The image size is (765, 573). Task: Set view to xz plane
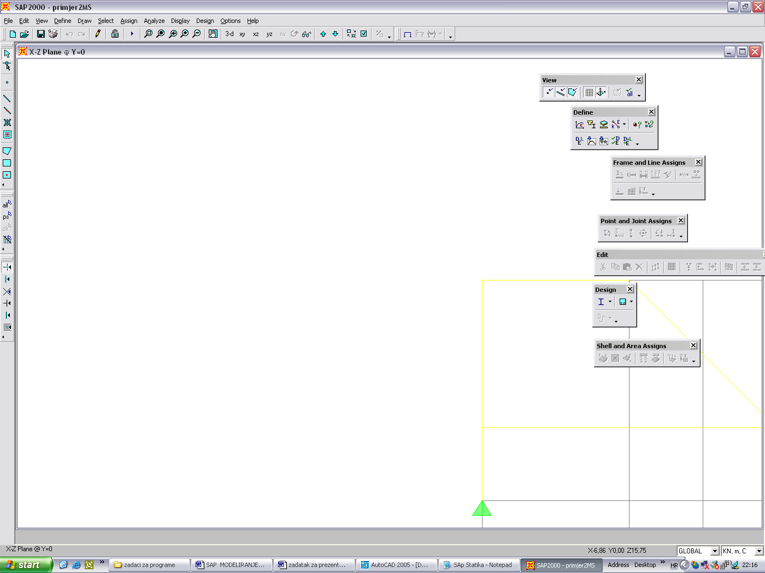click(x=256, y=34)
